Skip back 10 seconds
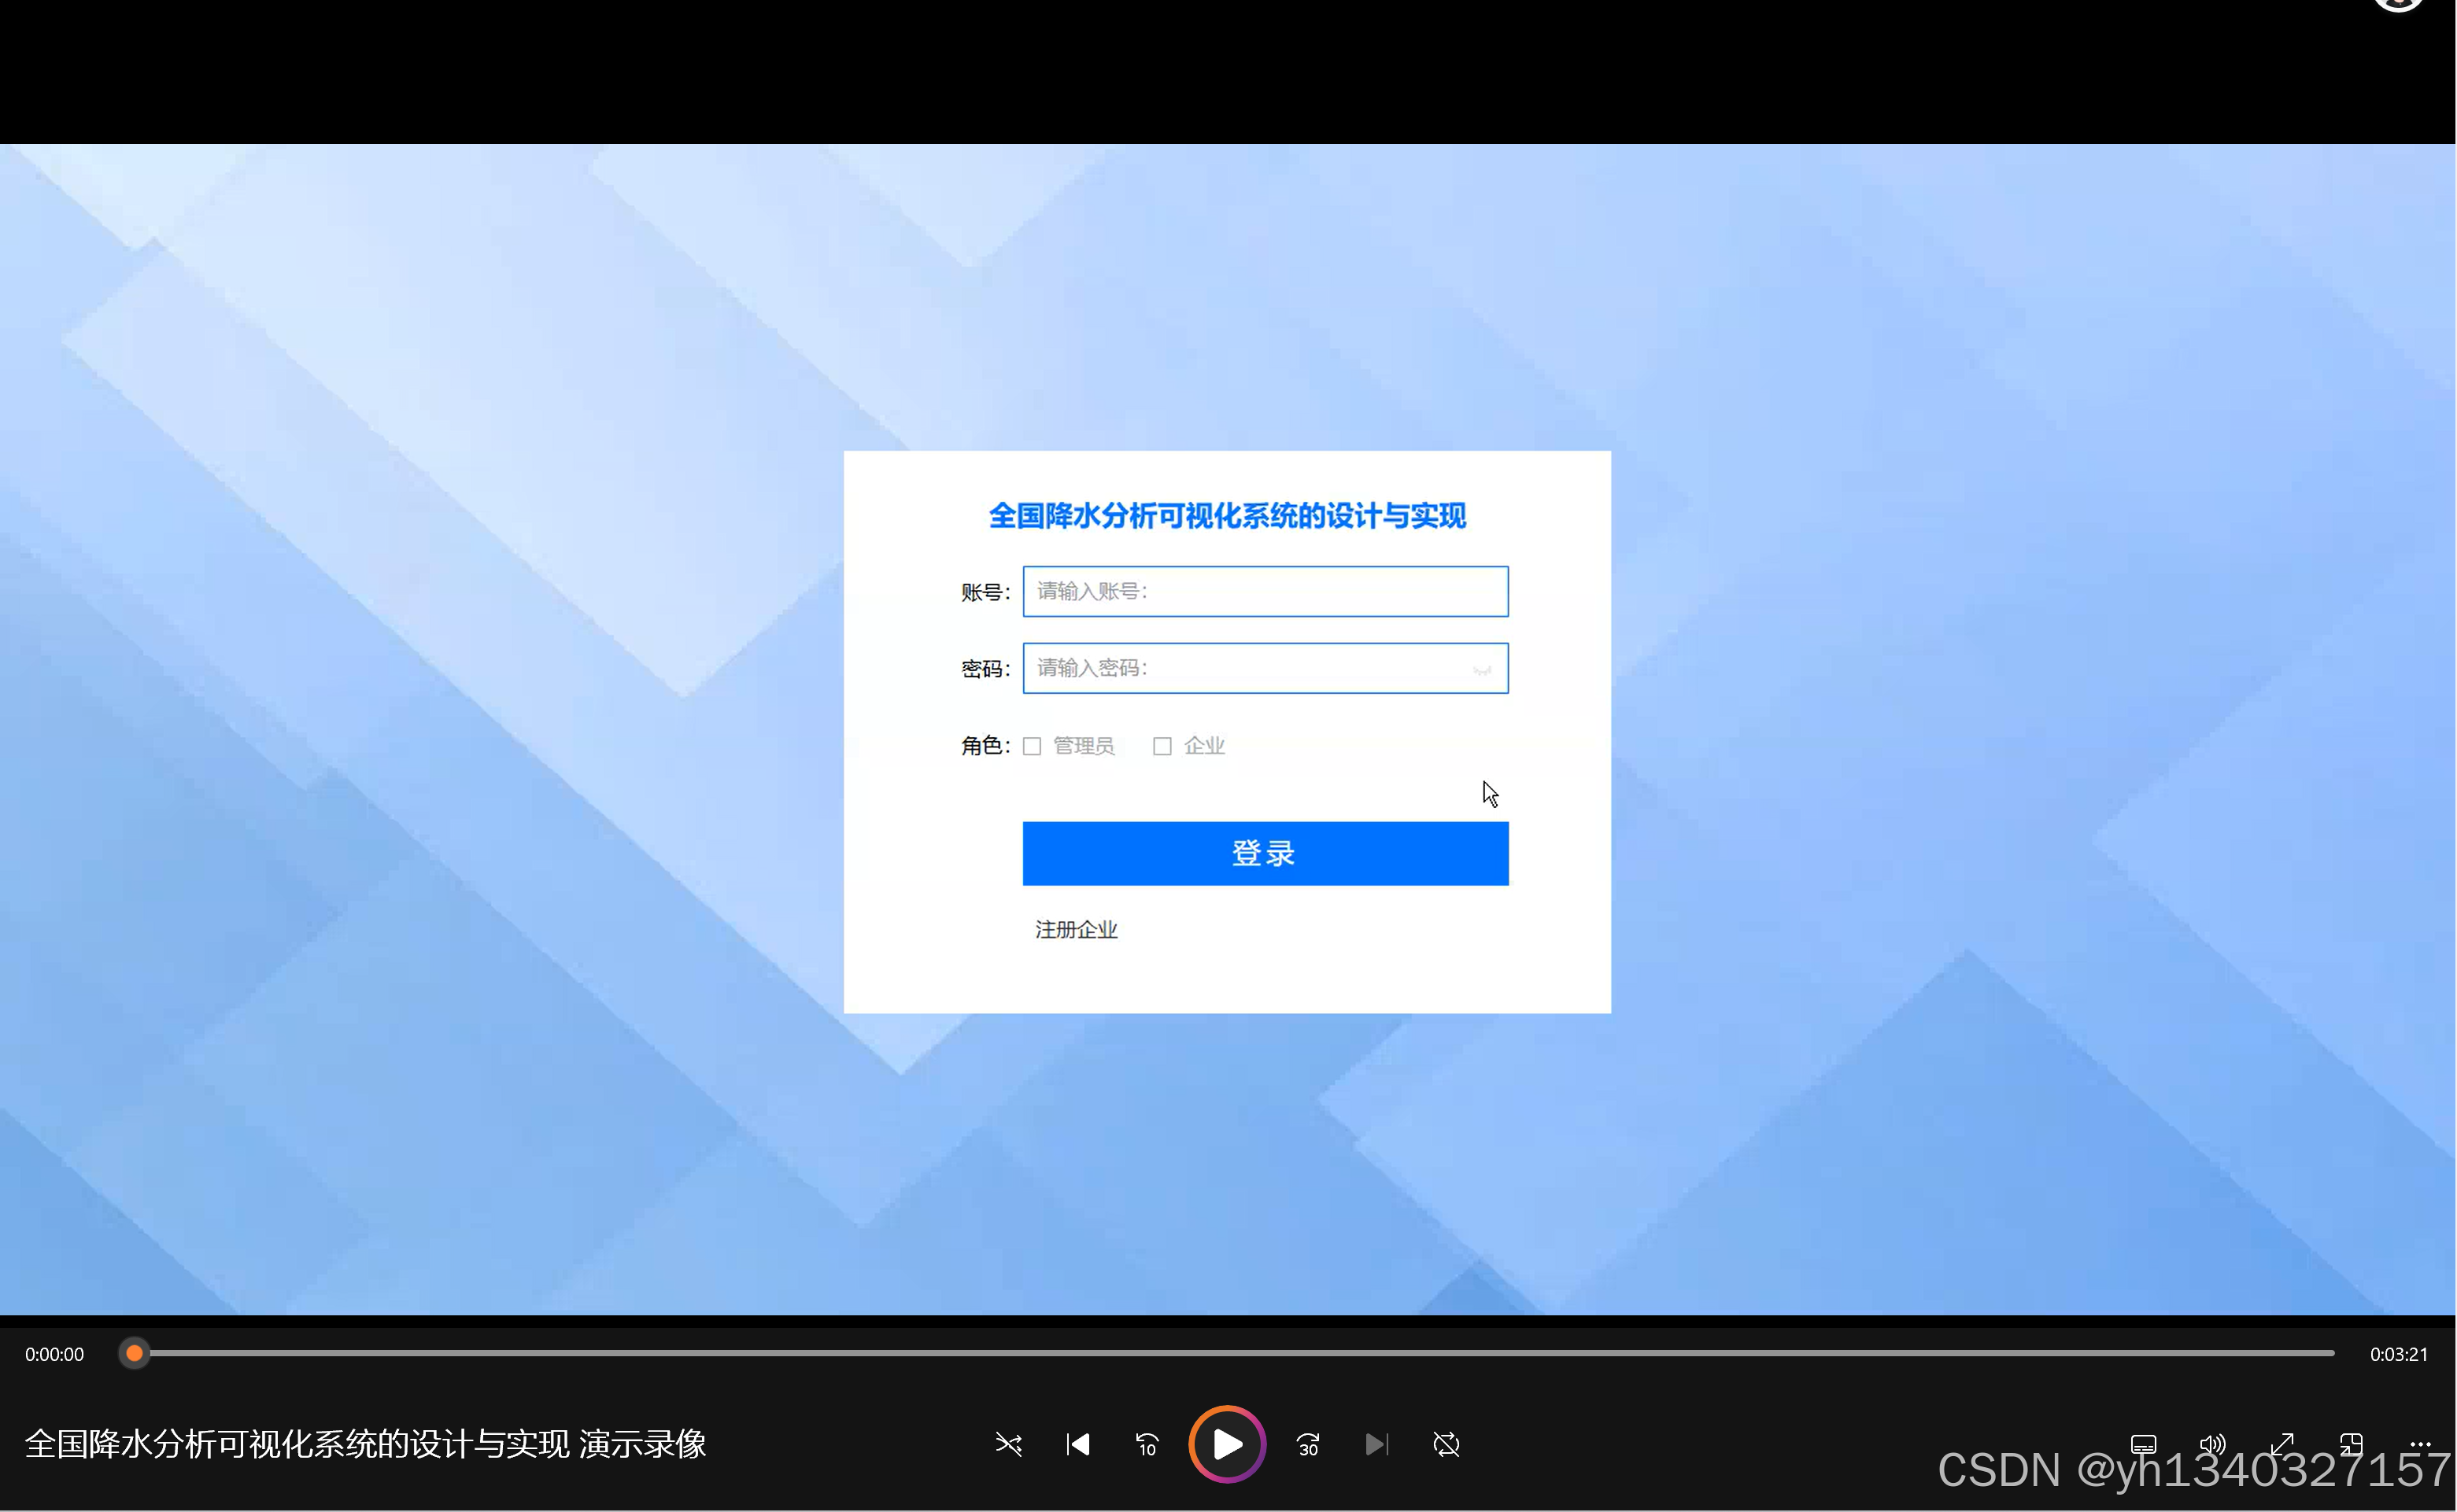Image resolution: width=2457 pixels, height=1512 pixels. tap(1147, 1444)
